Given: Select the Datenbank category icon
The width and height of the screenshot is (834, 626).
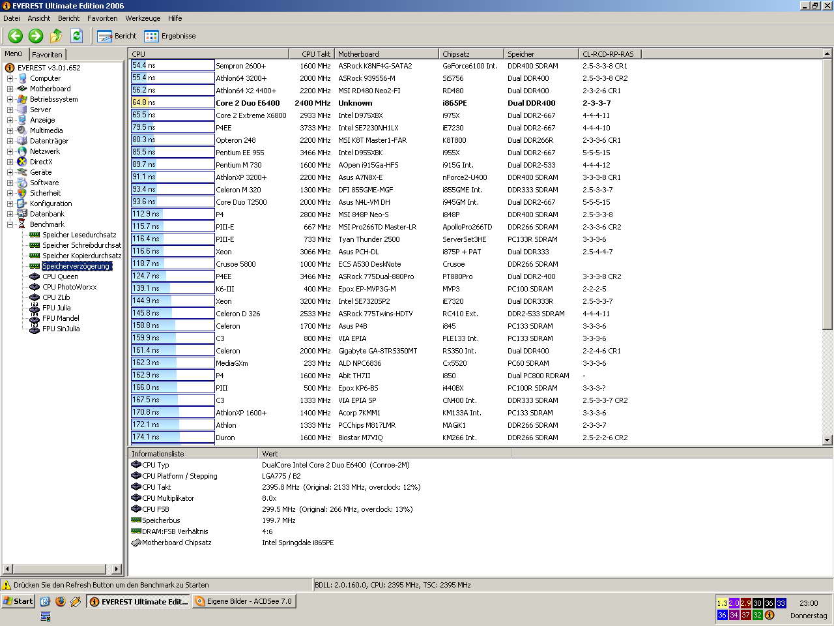Looking at the screenshot, I should point(22,214).
